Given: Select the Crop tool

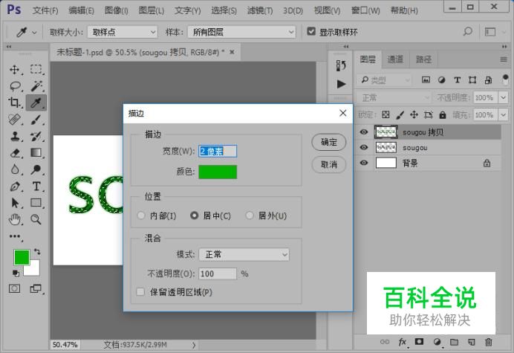Looking at the screenshot, I should coord(14,103).
